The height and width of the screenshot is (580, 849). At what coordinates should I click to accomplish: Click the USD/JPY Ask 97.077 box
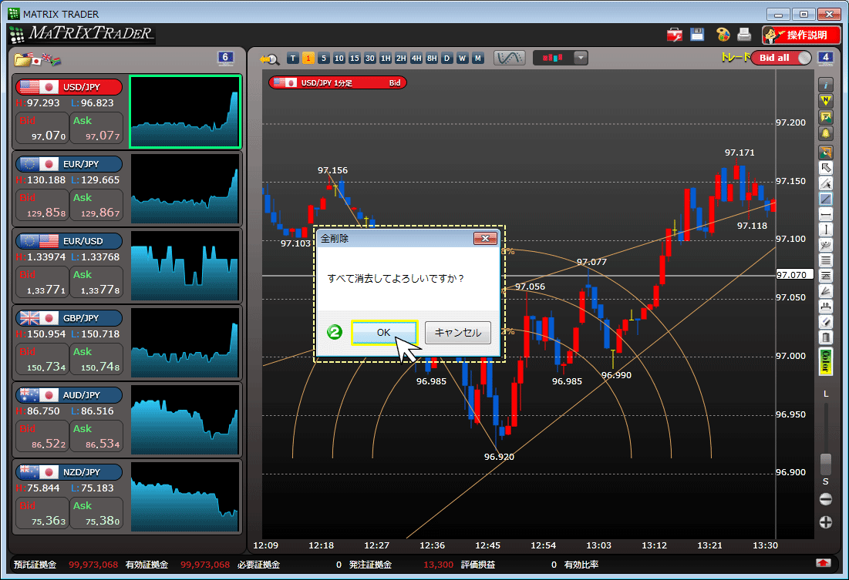pyautogui.click(x=96, y=128)
